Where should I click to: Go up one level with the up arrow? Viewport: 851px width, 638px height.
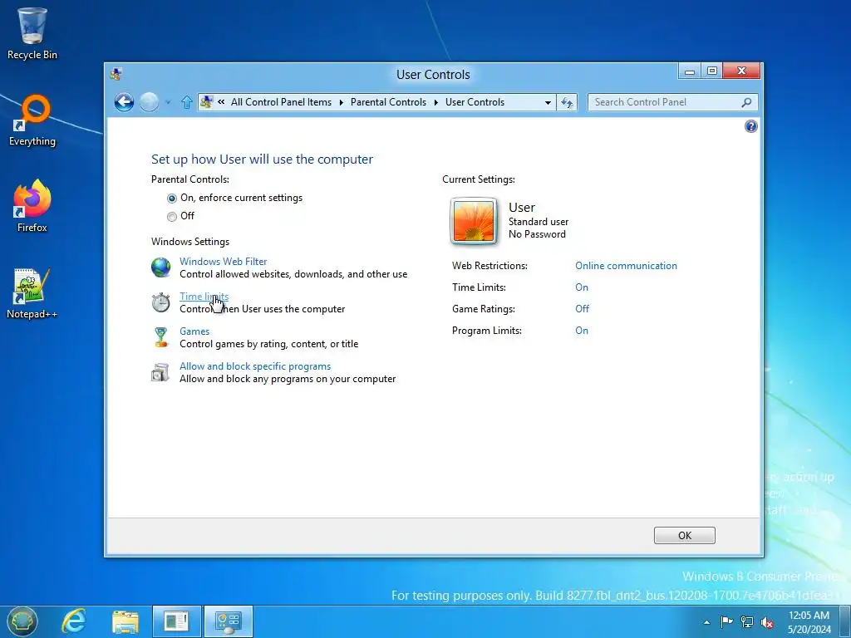tap(187, 102)
